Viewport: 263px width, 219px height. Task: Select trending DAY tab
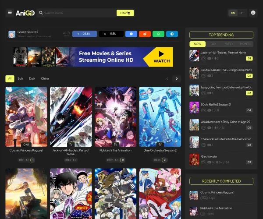tap(213, 44)
